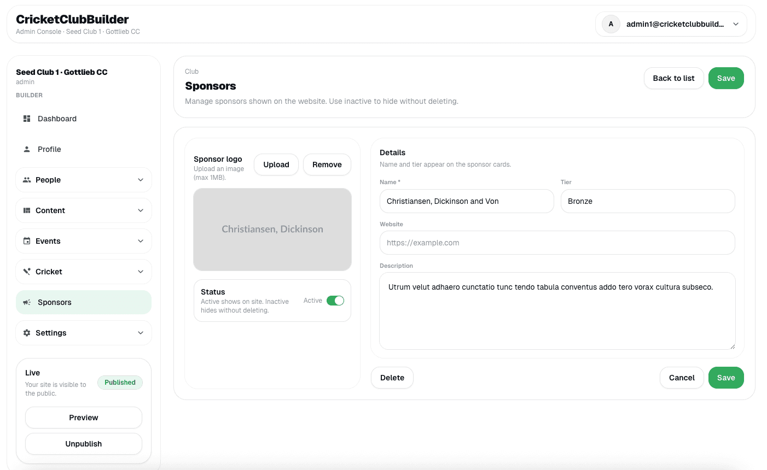767x470 pixels.
Task: Click the Upload logo button
Action: pos(276,164)
